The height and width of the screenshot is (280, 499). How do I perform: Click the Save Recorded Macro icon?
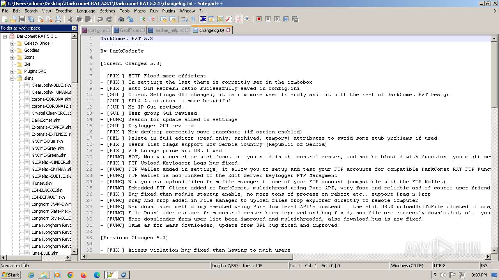[295, 19]
